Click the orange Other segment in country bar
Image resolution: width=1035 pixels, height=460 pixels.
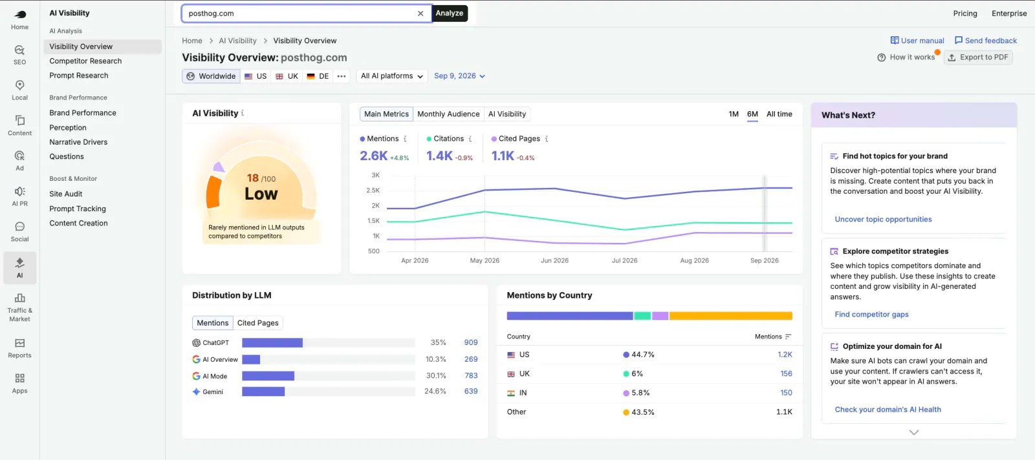[x=731, y=316]
